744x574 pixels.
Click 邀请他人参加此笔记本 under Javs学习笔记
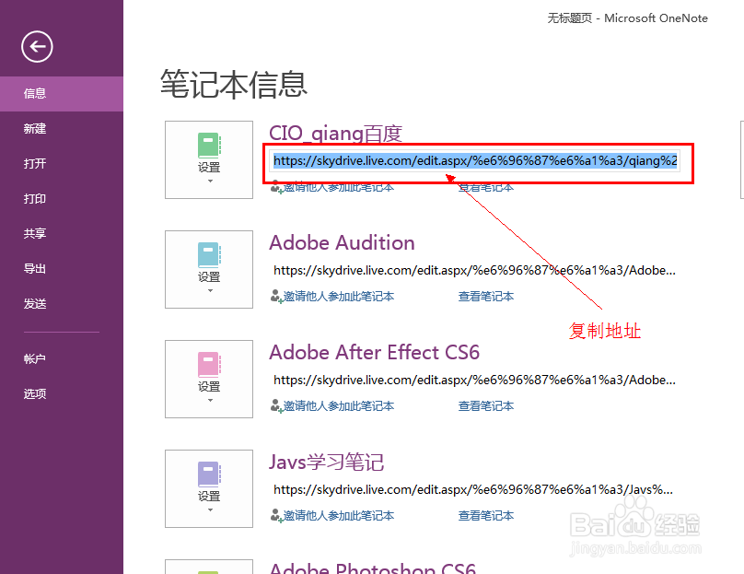(x=339, y=516)
